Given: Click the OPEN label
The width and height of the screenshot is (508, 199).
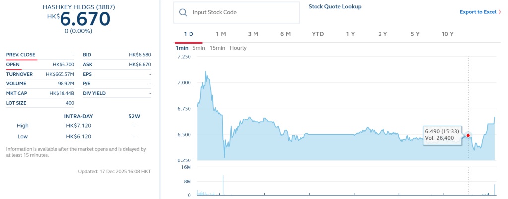Looking at the screenshot, I should [x=13, y=65].
